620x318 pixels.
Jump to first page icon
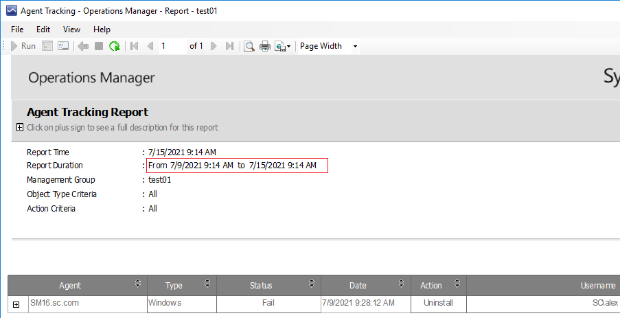135,46
